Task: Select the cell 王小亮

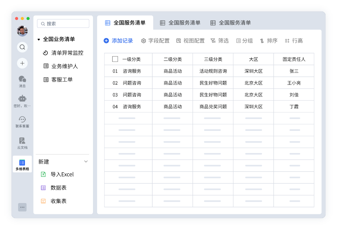Action: 294,83
